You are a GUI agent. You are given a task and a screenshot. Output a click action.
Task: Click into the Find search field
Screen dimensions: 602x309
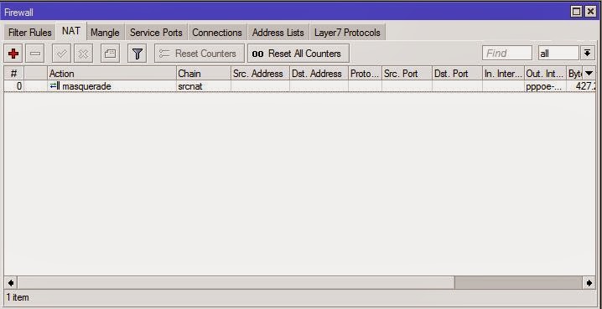[507, 54]
